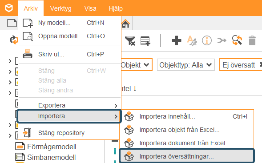Open the Objekt dropdown
The height and width of the screenshot is (163, 262).
pos(137,65)
